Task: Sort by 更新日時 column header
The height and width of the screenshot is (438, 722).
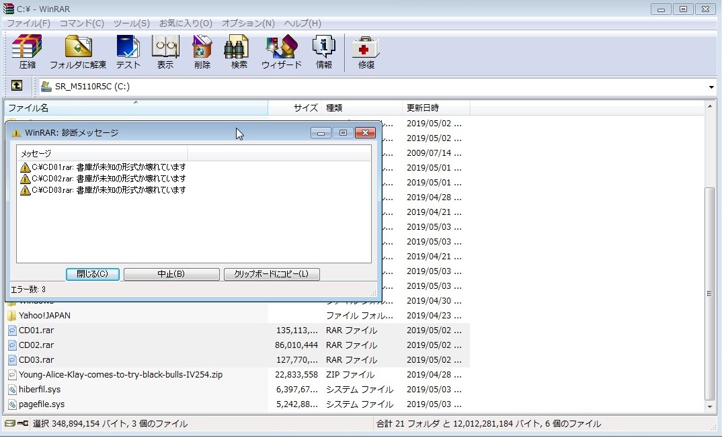Action: click(x=436, y=107)
